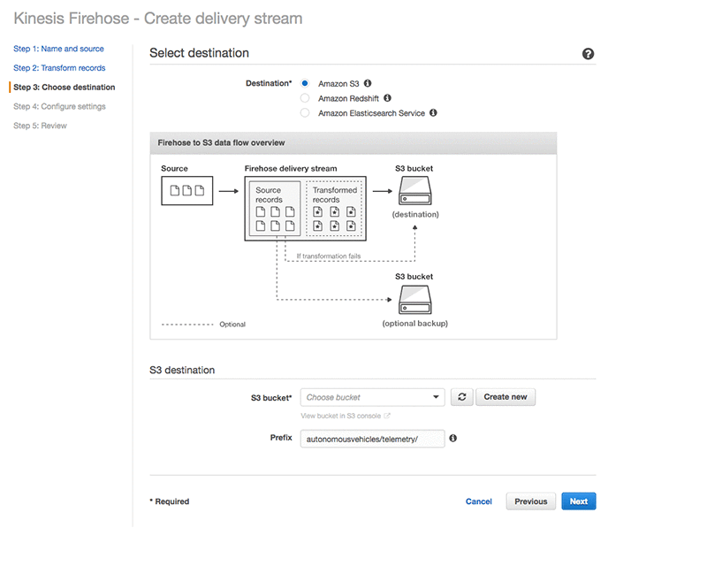
Task: Click the Prefix input field
Action: 372,439
